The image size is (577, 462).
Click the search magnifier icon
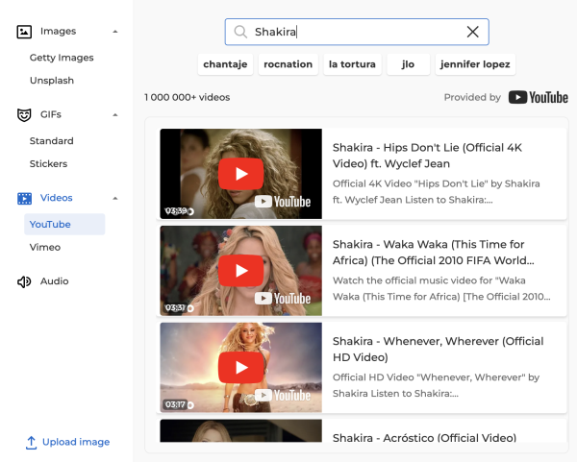click(240, 32)
